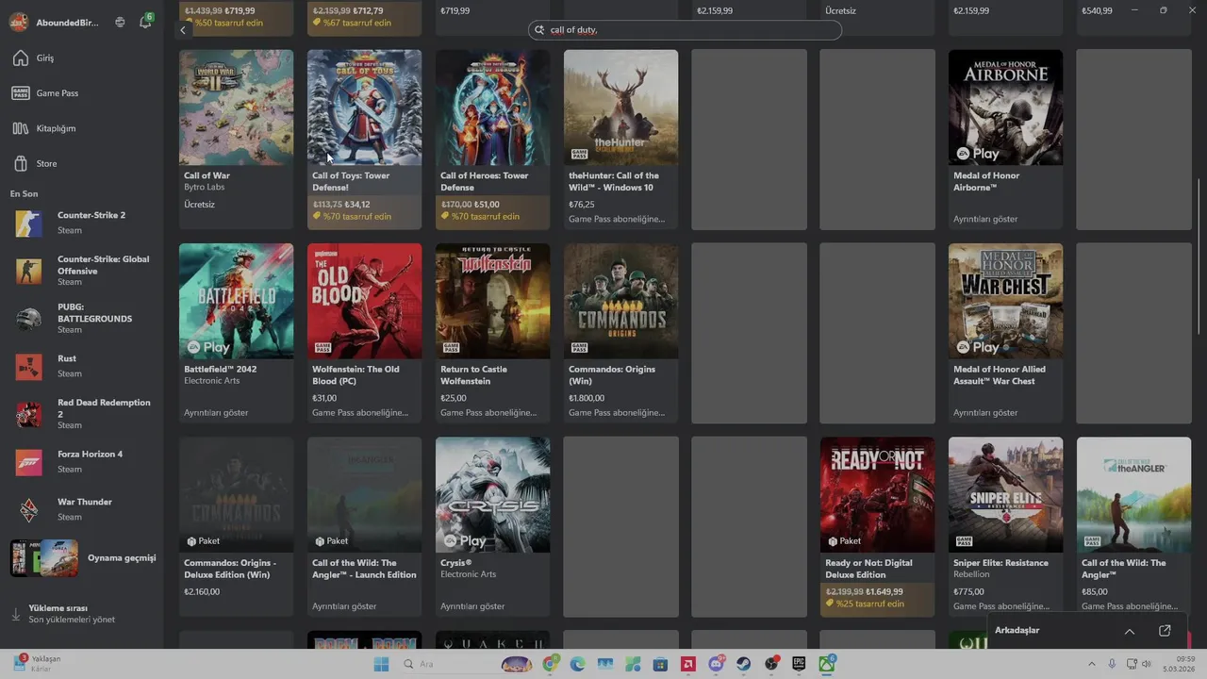Open OBS Studio from the taskbar
1207x679 pixels.
(x=771, y=664)
